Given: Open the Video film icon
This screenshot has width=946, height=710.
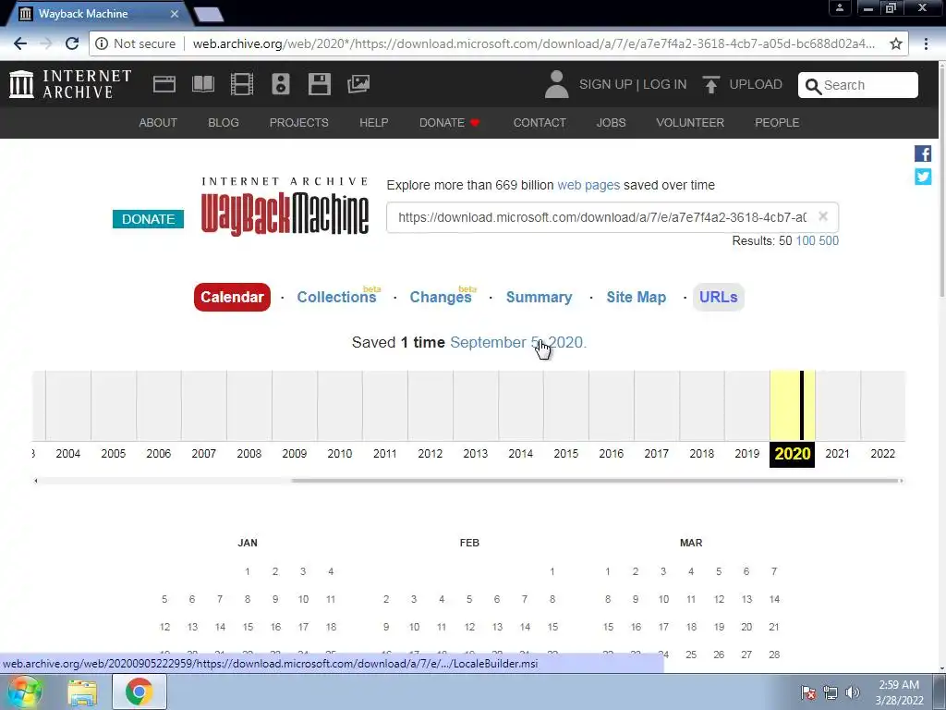Looking at the screenshot, I should (242, 84).
